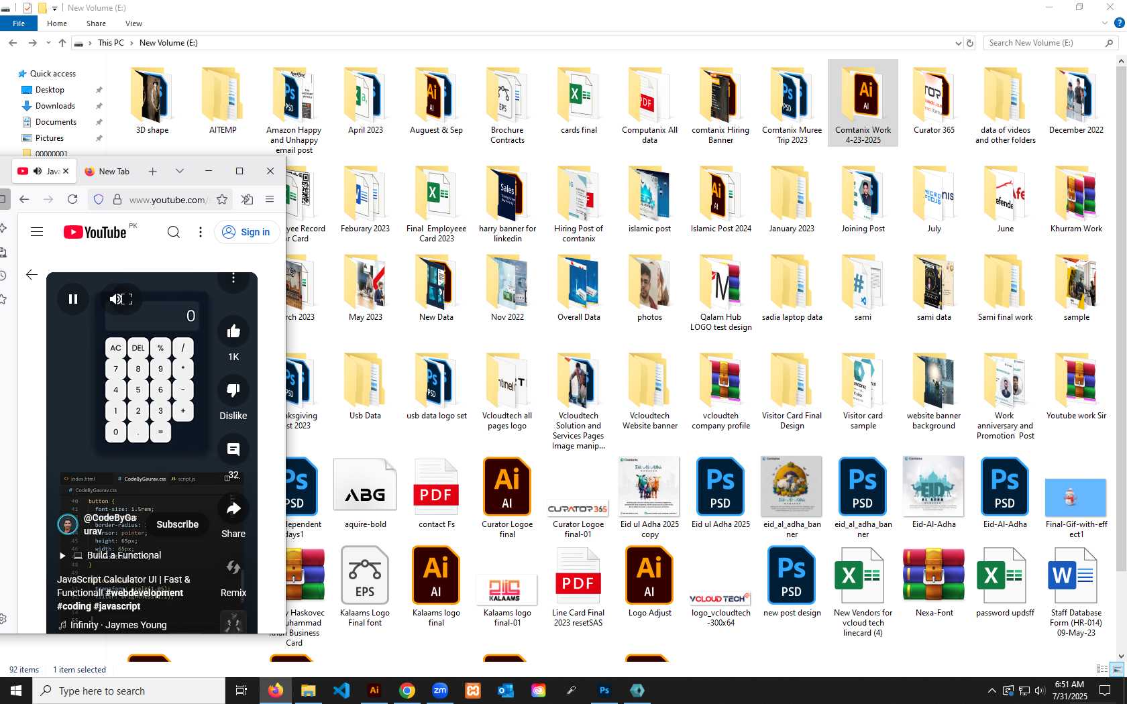Click the Remix icon
Screen dimensions: 1127x704
click(233, 567)
